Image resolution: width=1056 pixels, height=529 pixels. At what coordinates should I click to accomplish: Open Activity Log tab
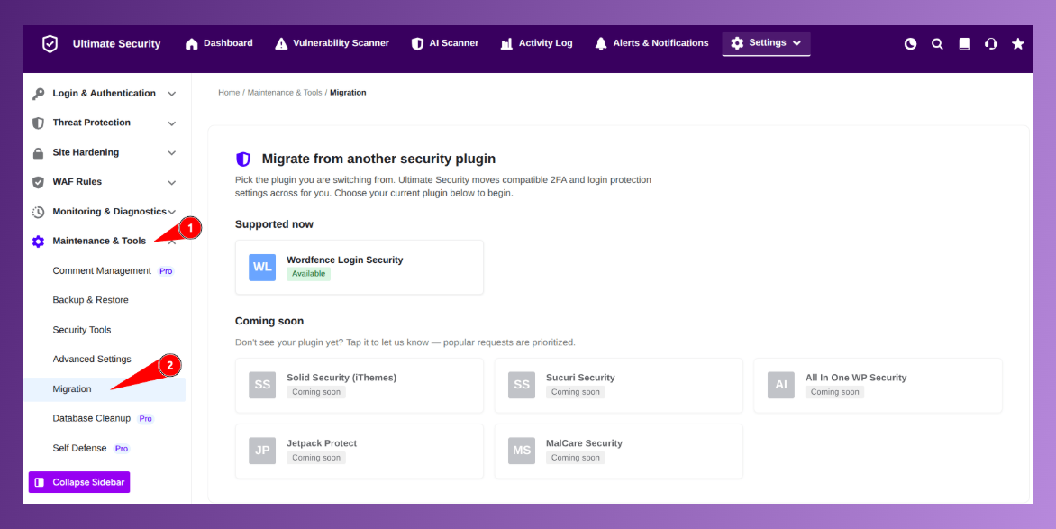(x=537, y=44)
